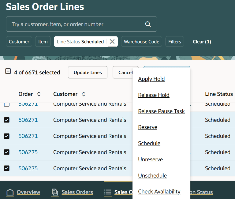The image size is (235, 199).
Task: Open order 506271 link in second checked row
Action: (x=28, y=136)
